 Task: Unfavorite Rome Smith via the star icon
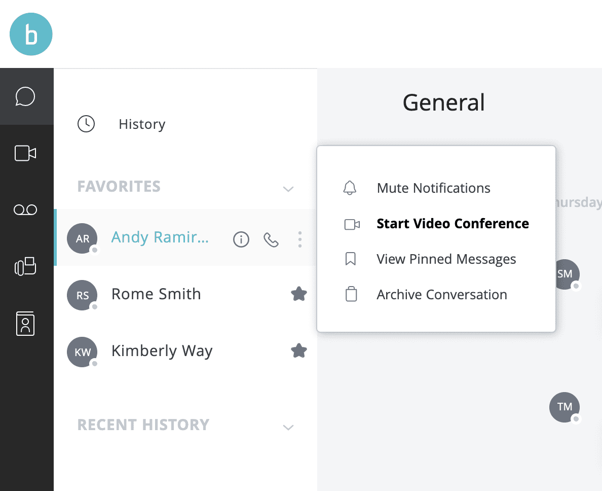pyautogui.click(x=298, y=294)
